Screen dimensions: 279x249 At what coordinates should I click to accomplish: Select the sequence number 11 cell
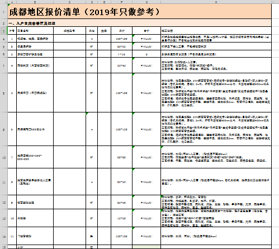click(12, 236)
